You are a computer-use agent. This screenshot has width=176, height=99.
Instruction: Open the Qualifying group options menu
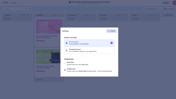(x=62, y=15)
